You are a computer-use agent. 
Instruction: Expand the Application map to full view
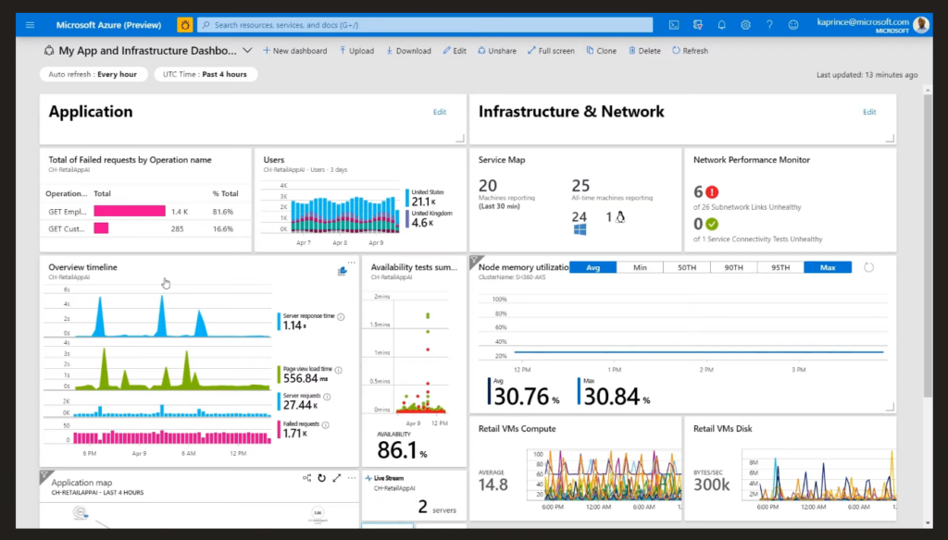[337, 478]
